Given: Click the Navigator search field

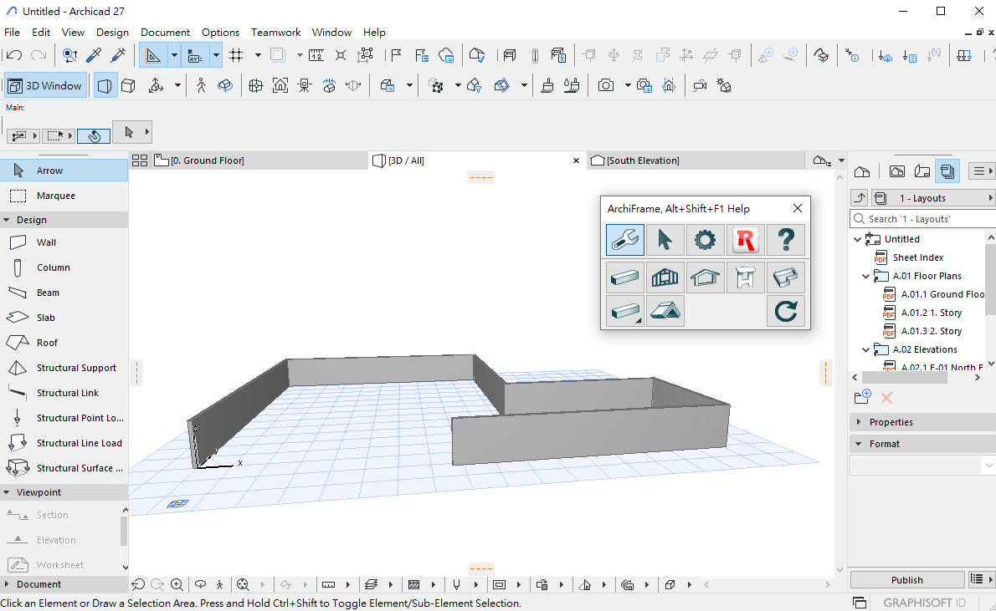Looking at the screenshot, I should pos(923,219).
